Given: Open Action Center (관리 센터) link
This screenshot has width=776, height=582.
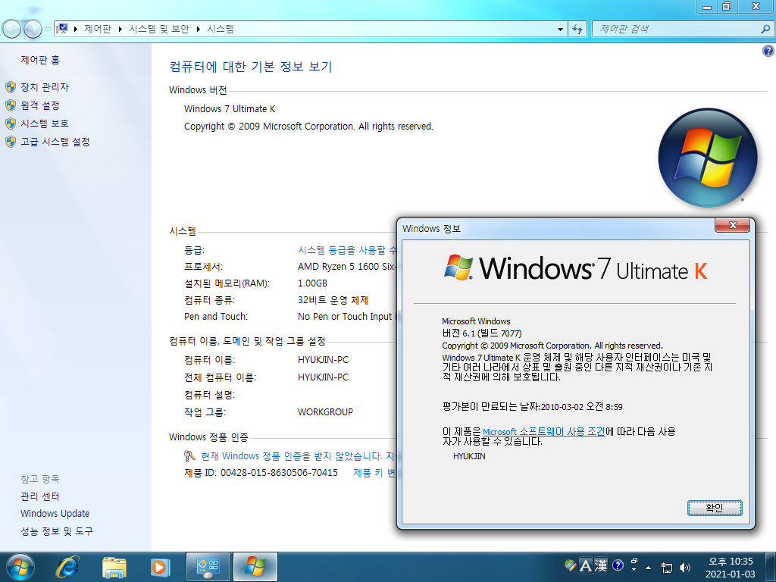Looking at the screenshot, I should click(x=40, y=496).
